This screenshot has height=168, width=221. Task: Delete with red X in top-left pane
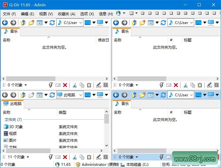click(65, 85)
